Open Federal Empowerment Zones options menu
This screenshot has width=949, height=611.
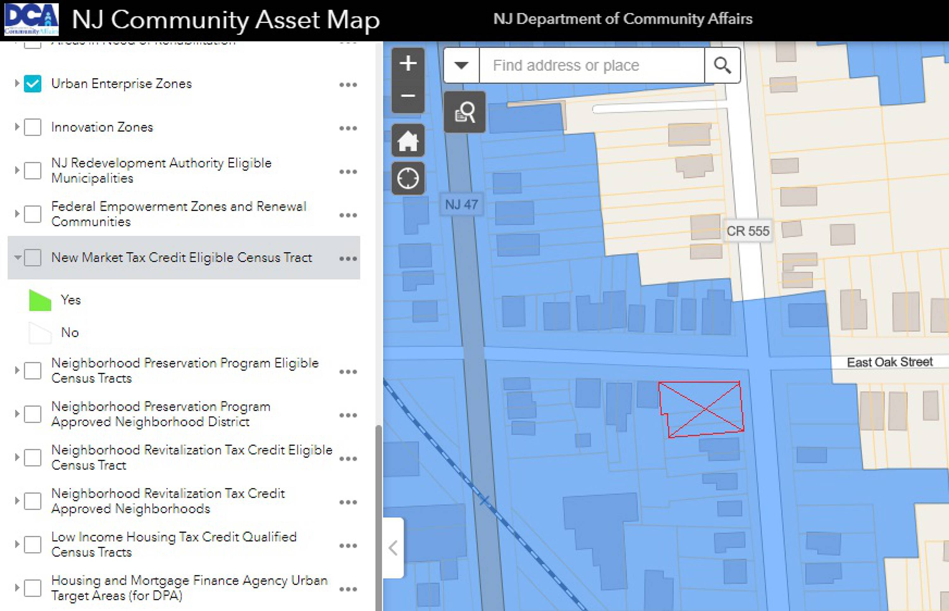348,215
